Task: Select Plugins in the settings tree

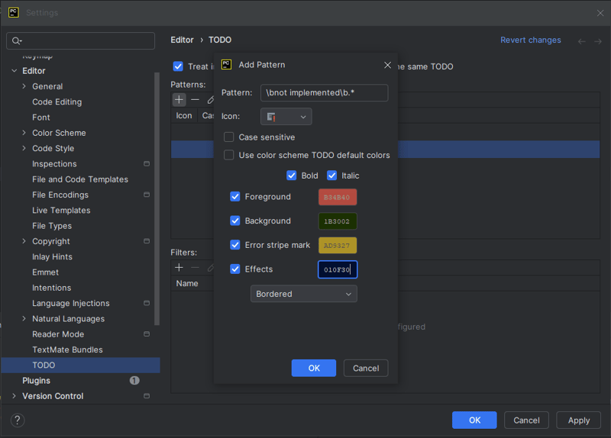Action: [x=36, y=380]
